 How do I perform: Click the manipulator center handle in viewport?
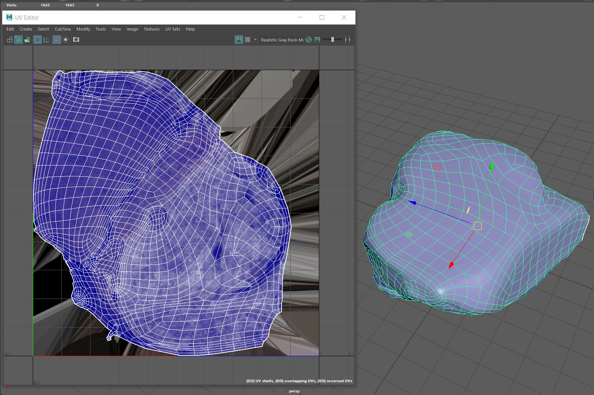[478, 226]
